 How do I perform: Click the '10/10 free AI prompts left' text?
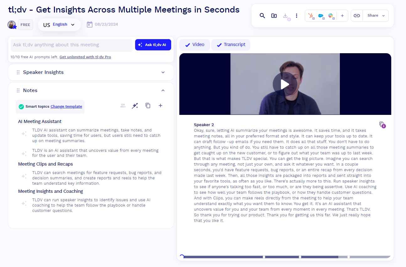[34, 57]
